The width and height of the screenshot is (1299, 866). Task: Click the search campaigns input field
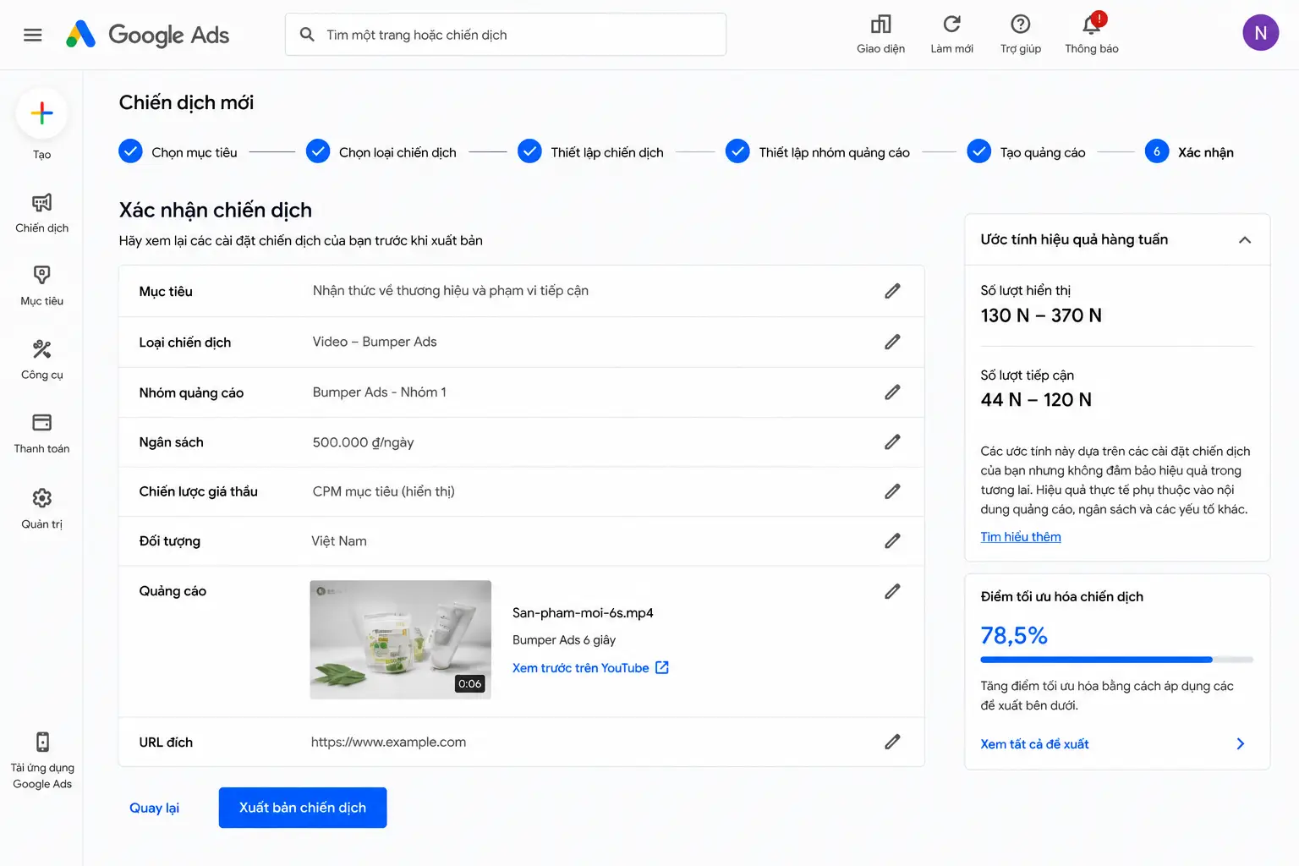click(506, 35)
